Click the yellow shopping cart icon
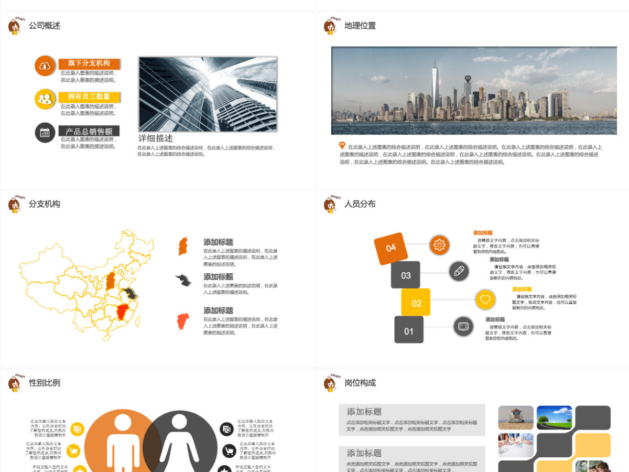The width and height of the screenshot is (629, 472). click(73, 450)
